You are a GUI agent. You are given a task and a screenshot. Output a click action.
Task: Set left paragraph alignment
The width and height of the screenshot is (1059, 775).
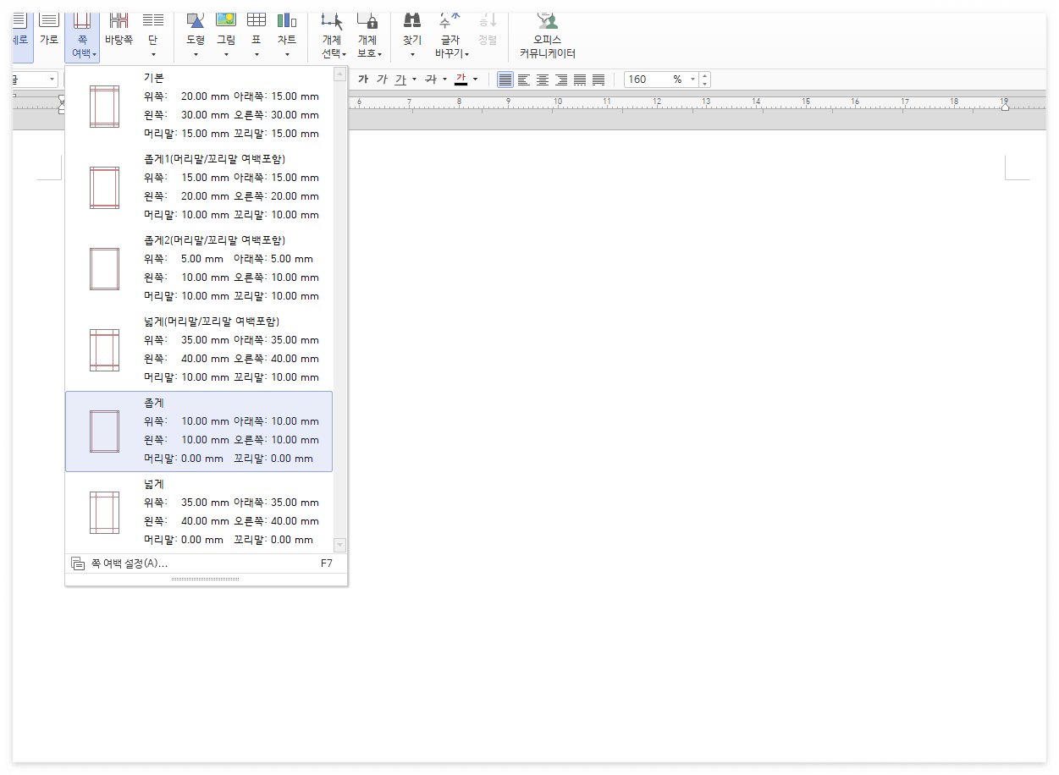tap(524, 80)
